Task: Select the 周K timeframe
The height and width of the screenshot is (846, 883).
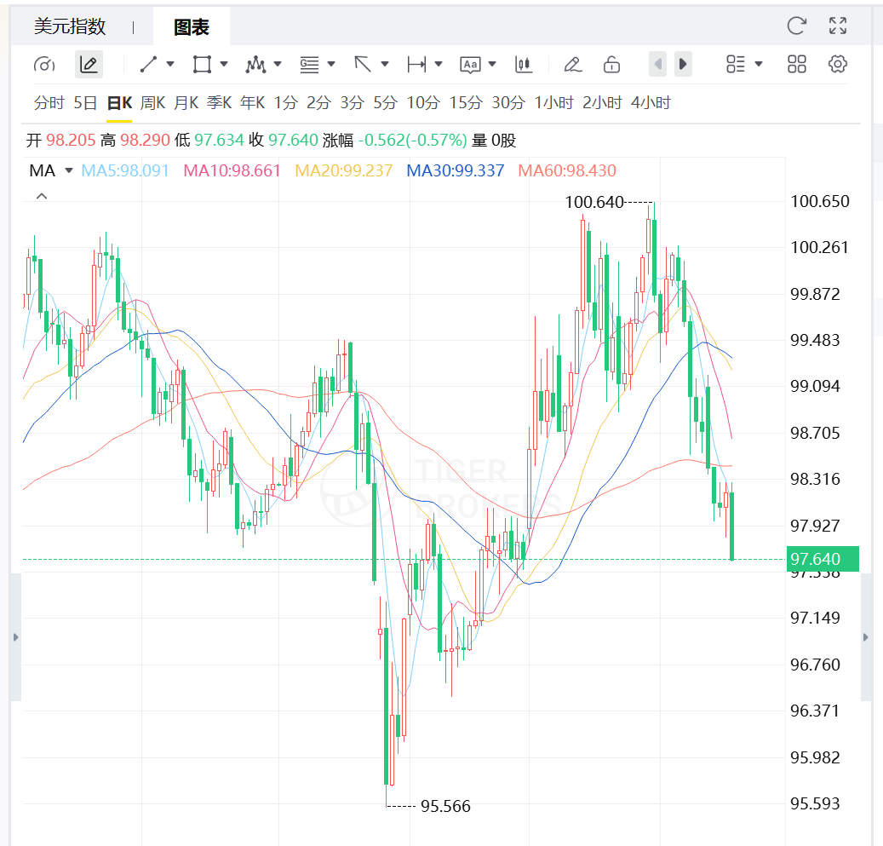Action: [152, 103]
